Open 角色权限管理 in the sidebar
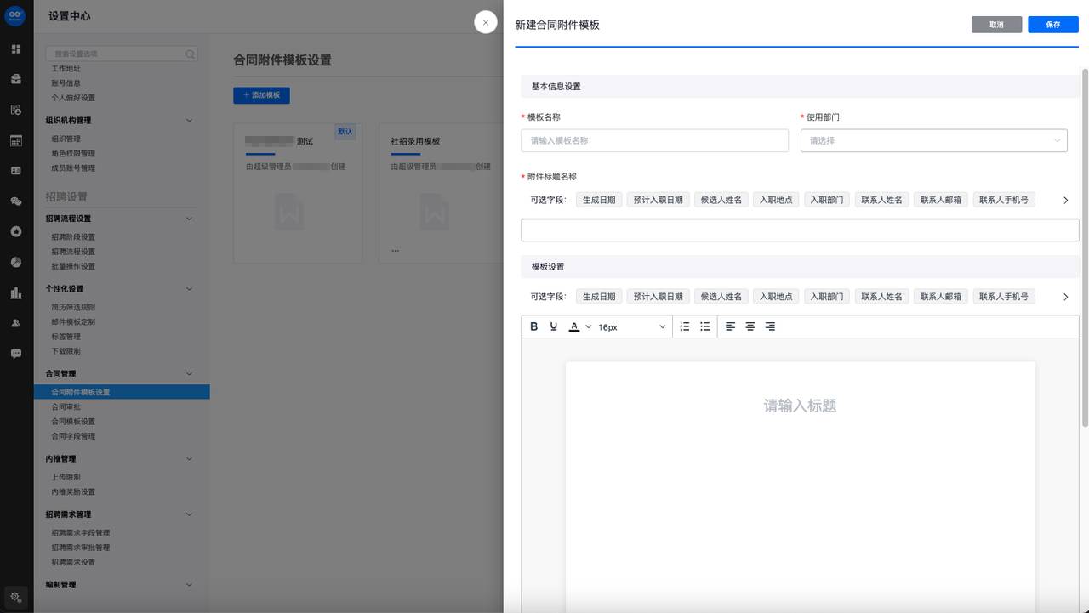Viewport: 1089px width, 613px height. point(73,154)
